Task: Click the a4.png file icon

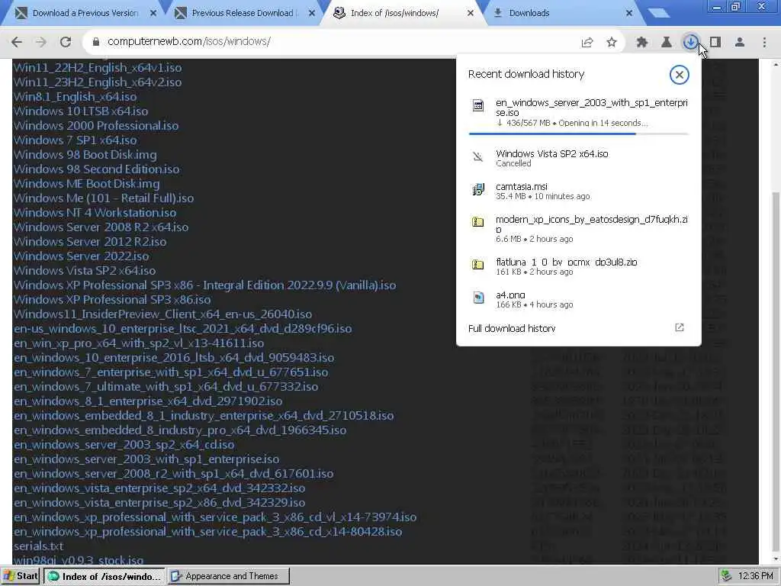Action: 477,298
